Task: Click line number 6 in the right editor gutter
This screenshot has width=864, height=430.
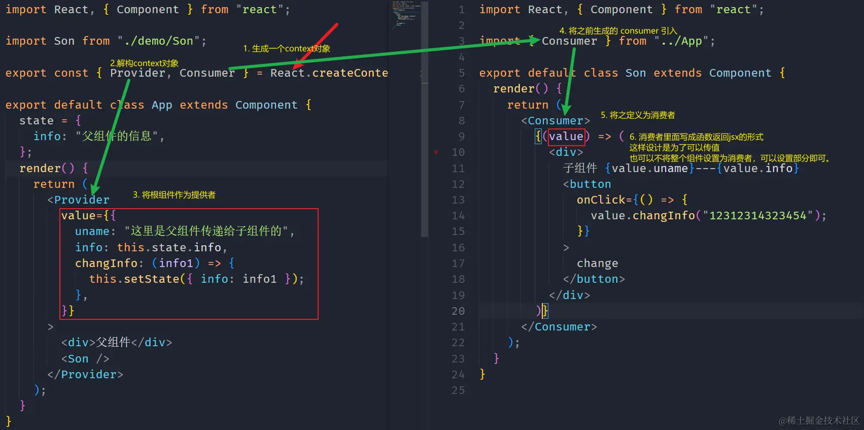Action: coord(461,89)
